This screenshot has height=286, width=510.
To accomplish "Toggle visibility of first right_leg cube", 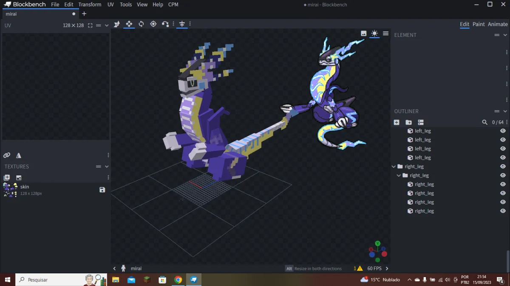I will point(503,184).
